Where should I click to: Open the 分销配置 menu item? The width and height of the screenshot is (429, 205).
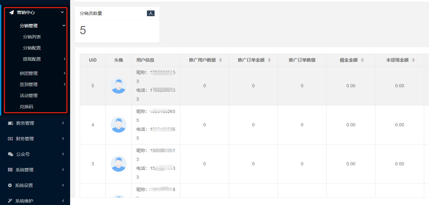(32, 48)
